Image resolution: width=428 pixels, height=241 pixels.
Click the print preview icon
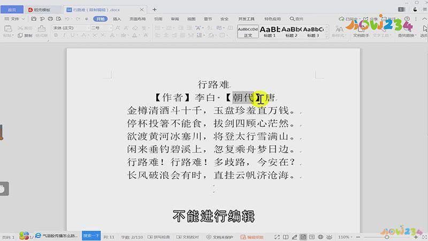pyautogui.click(x=59, y=19)
